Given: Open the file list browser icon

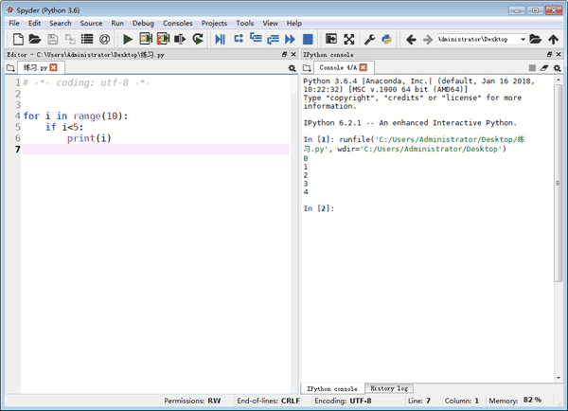Looking at the screenshot, I should [87, 39].
